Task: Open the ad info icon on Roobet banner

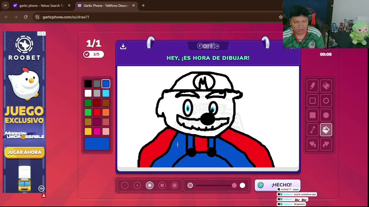Action: (39, 34)
